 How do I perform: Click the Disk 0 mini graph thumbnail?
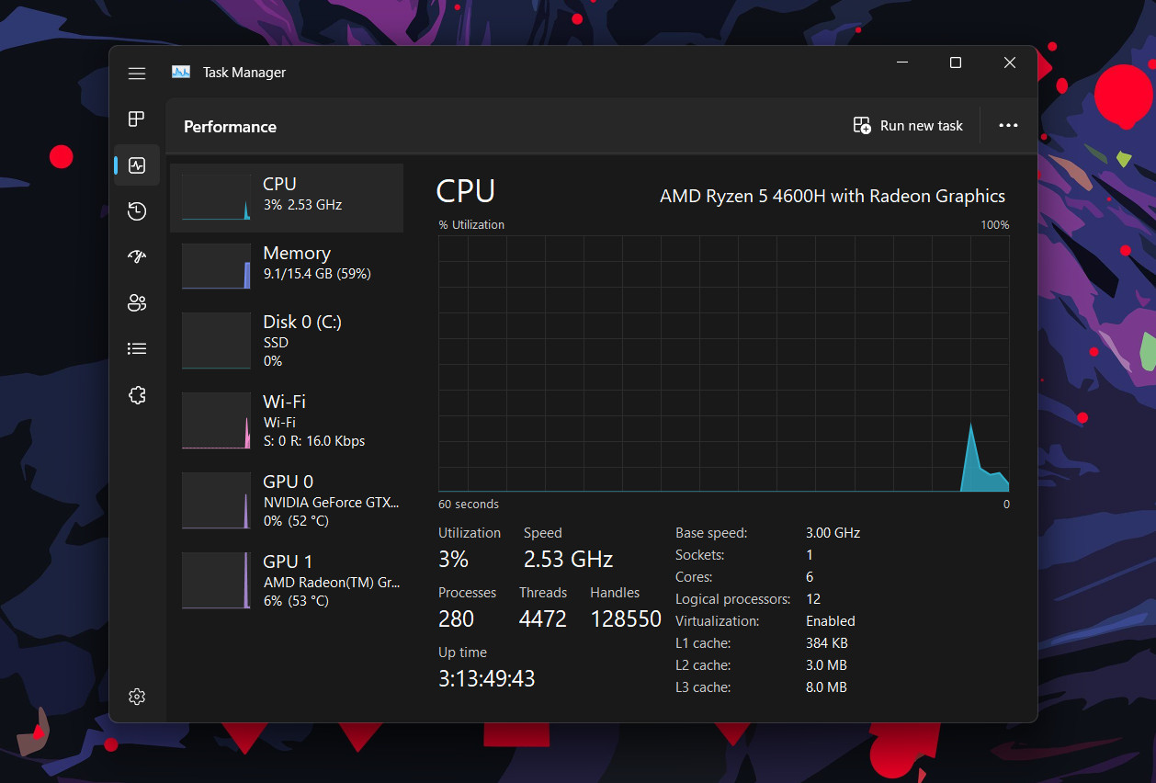[216, 340]
